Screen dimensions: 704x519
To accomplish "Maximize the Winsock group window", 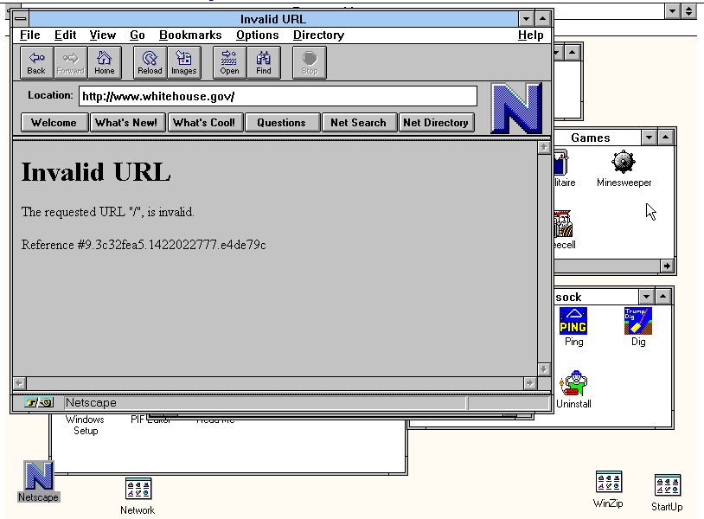I will 662,297.
